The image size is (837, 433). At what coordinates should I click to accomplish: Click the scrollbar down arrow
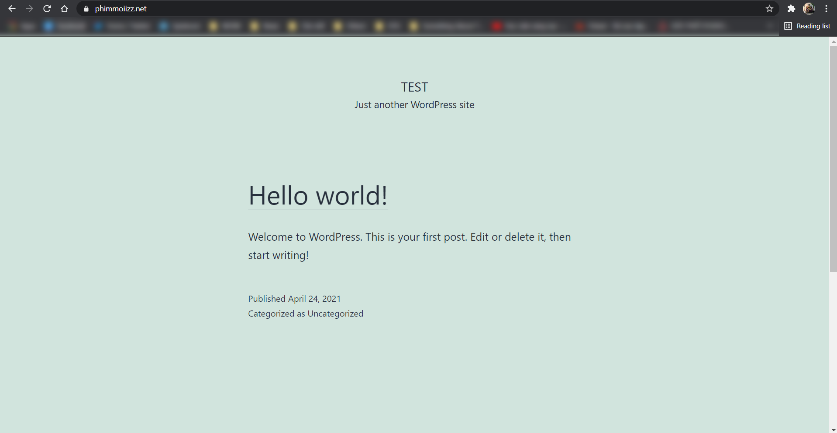[833, 430]
